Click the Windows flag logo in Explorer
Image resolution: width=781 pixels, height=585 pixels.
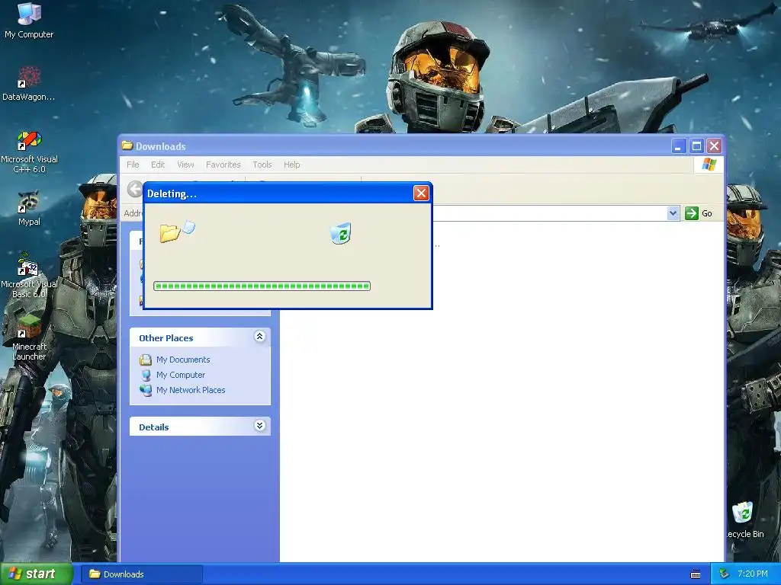point(709,165)
